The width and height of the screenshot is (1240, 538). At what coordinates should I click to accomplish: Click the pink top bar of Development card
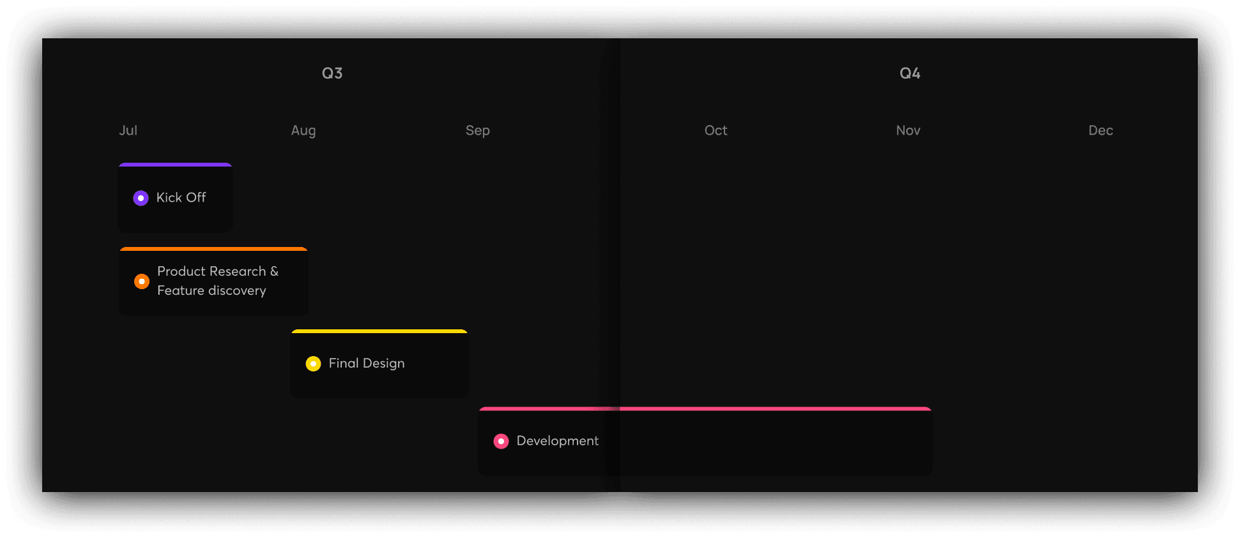coord(705,408)
